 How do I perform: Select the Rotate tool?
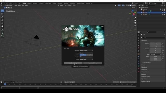click(x=2, y=20)
